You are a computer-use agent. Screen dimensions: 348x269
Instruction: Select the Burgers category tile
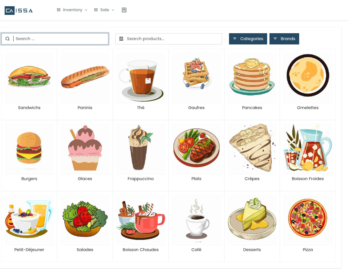pos(29,156)
